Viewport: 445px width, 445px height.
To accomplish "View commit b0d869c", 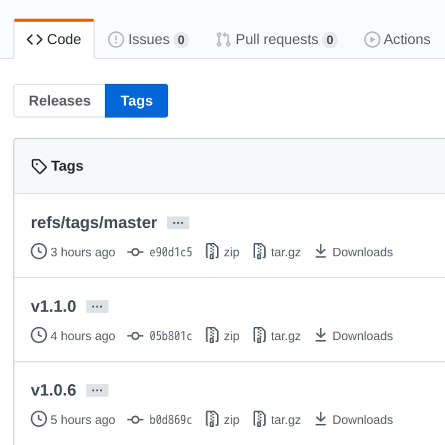I will pyautogui.click(x=171, y=420).
